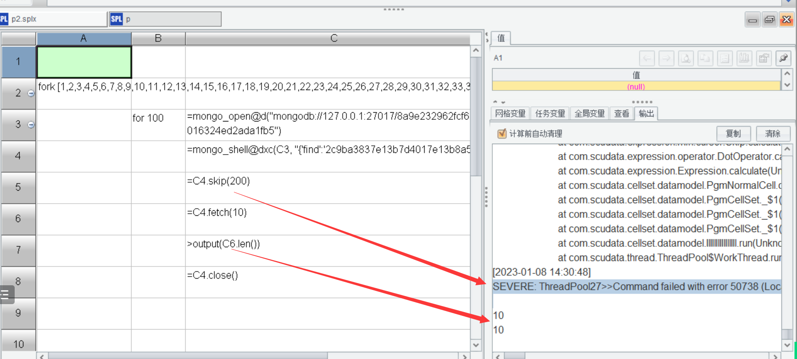Click the '[2023-01-08 14:30:48]' output timestamp
797x359 pixels.
[542, 272]
